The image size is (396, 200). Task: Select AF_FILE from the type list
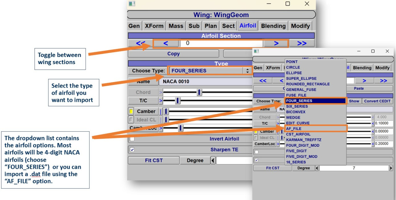click(x=294, y=128)
